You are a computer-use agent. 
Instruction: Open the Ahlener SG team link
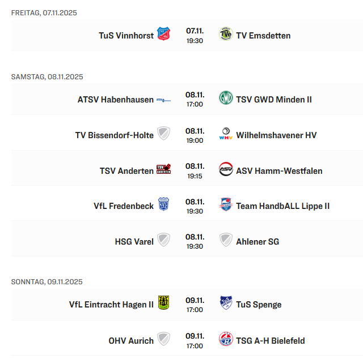pyautogui.click(x=257, y=242)
